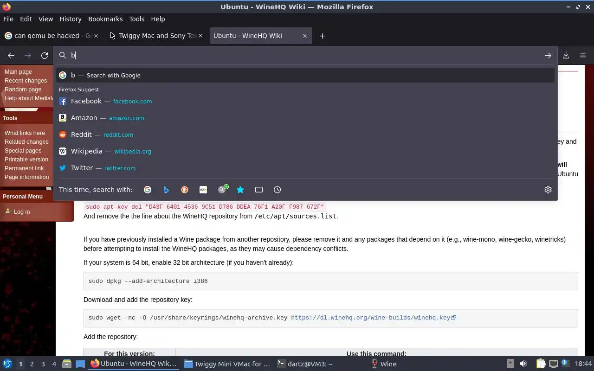The image size is (594, 371).
Task: Open the Recent changes sidebar link
Action: pyautogui.click(x=26, y=81)
